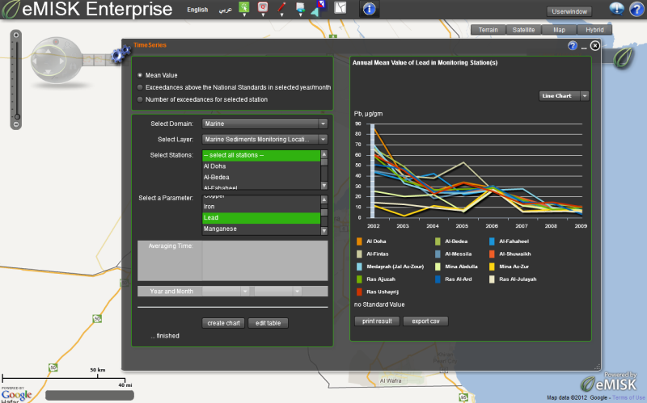Open the second Year and Month dropdown

coord(277,292)
